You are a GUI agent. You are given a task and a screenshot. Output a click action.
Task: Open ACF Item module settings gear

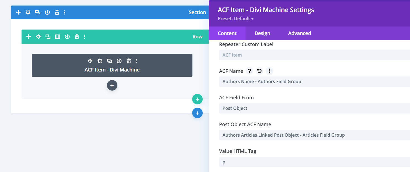[x=100, y=61]
